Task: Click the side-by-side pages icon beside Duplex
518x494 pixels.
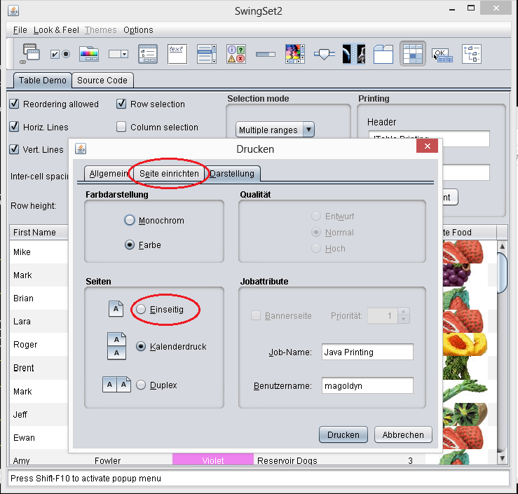Action: click(116, 385)
